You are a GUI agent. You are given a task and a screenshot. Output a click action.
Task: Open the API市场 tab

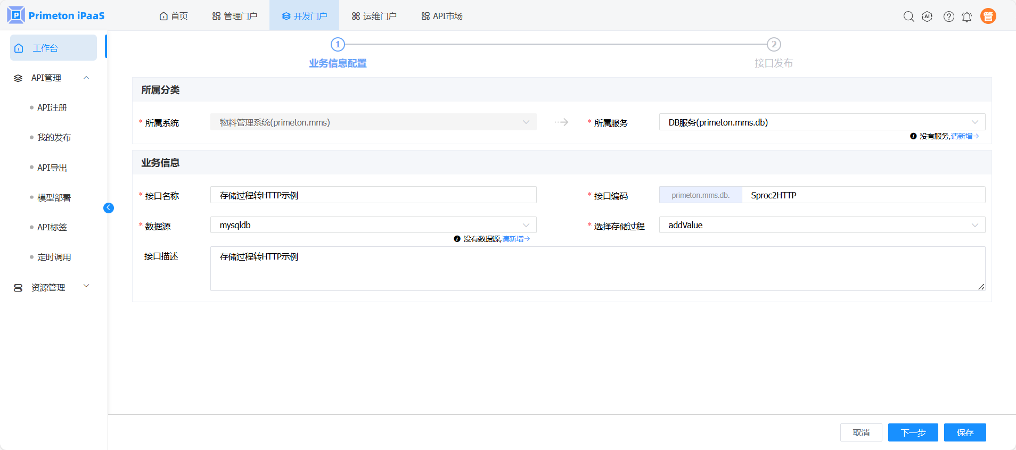pos(442,16)
